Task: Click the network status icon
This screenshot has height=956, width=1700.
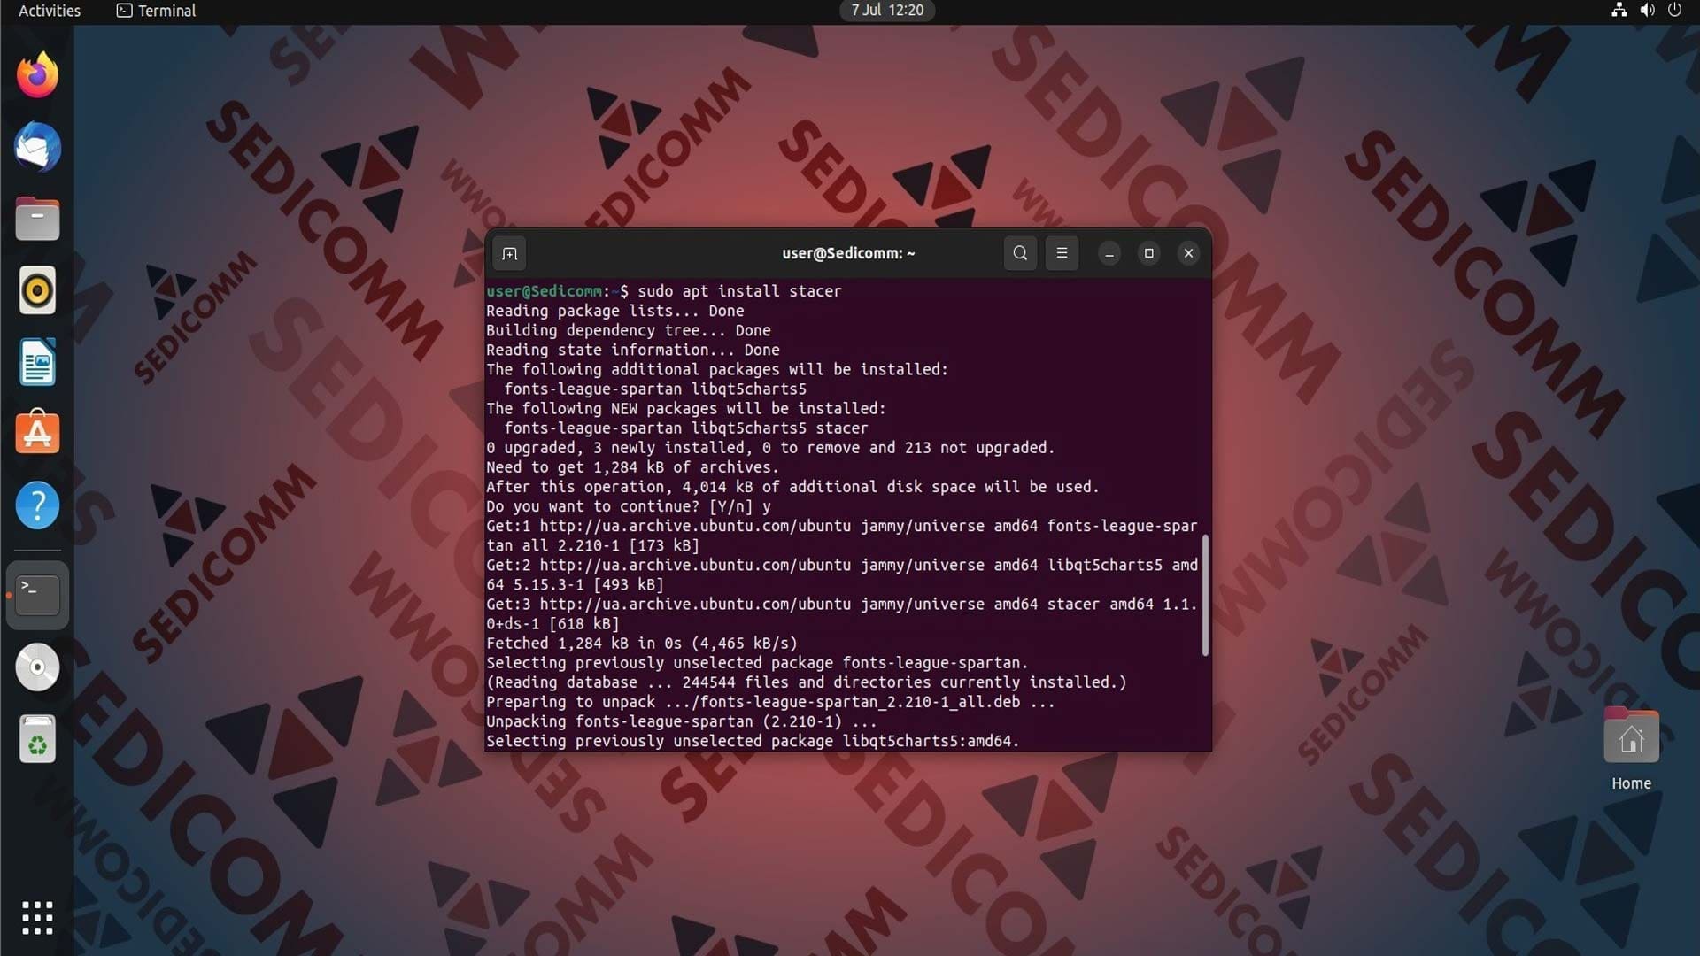Action: pyautogui.click(x=1619, y=10)
